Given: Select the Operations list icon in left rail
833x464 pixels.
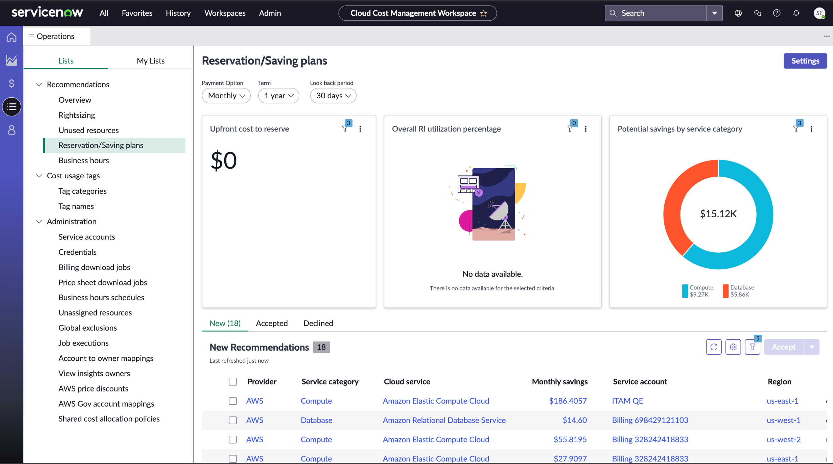Looking at the screenshot, I should [12, 107].
